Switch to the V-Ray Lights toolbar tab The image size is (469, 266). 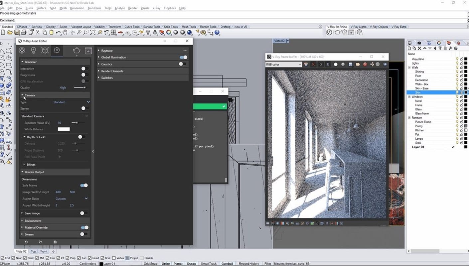(x=358, y=27)
